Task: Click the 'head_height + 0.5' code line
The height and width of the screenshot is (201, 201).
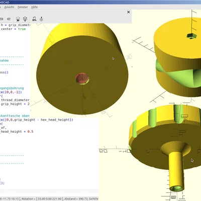Action: [x=17, y=132]
